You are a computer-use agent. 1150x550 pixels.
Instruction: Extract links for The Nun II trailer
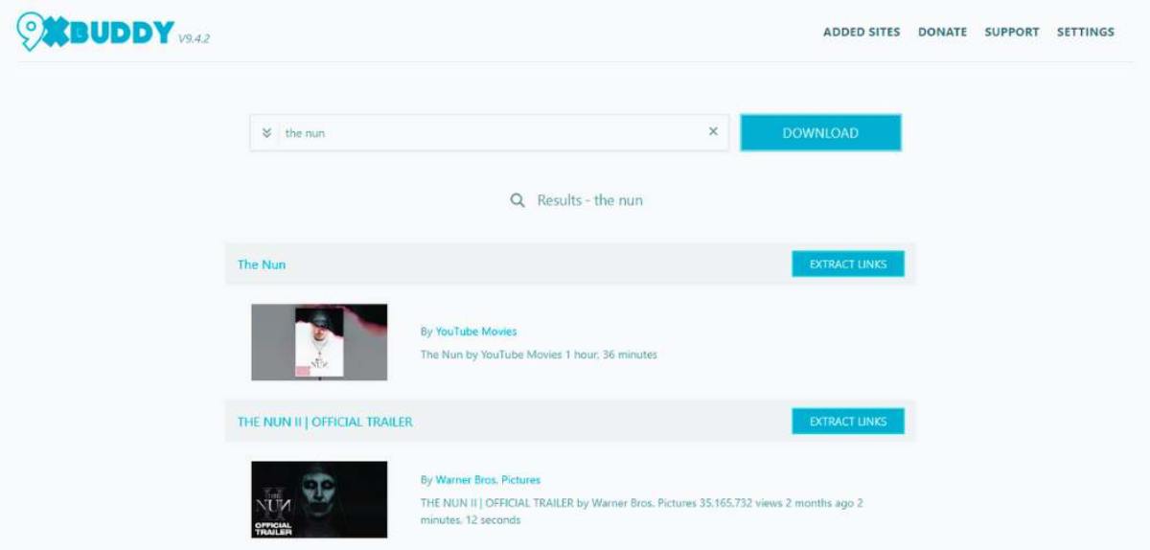pos(848,422)
